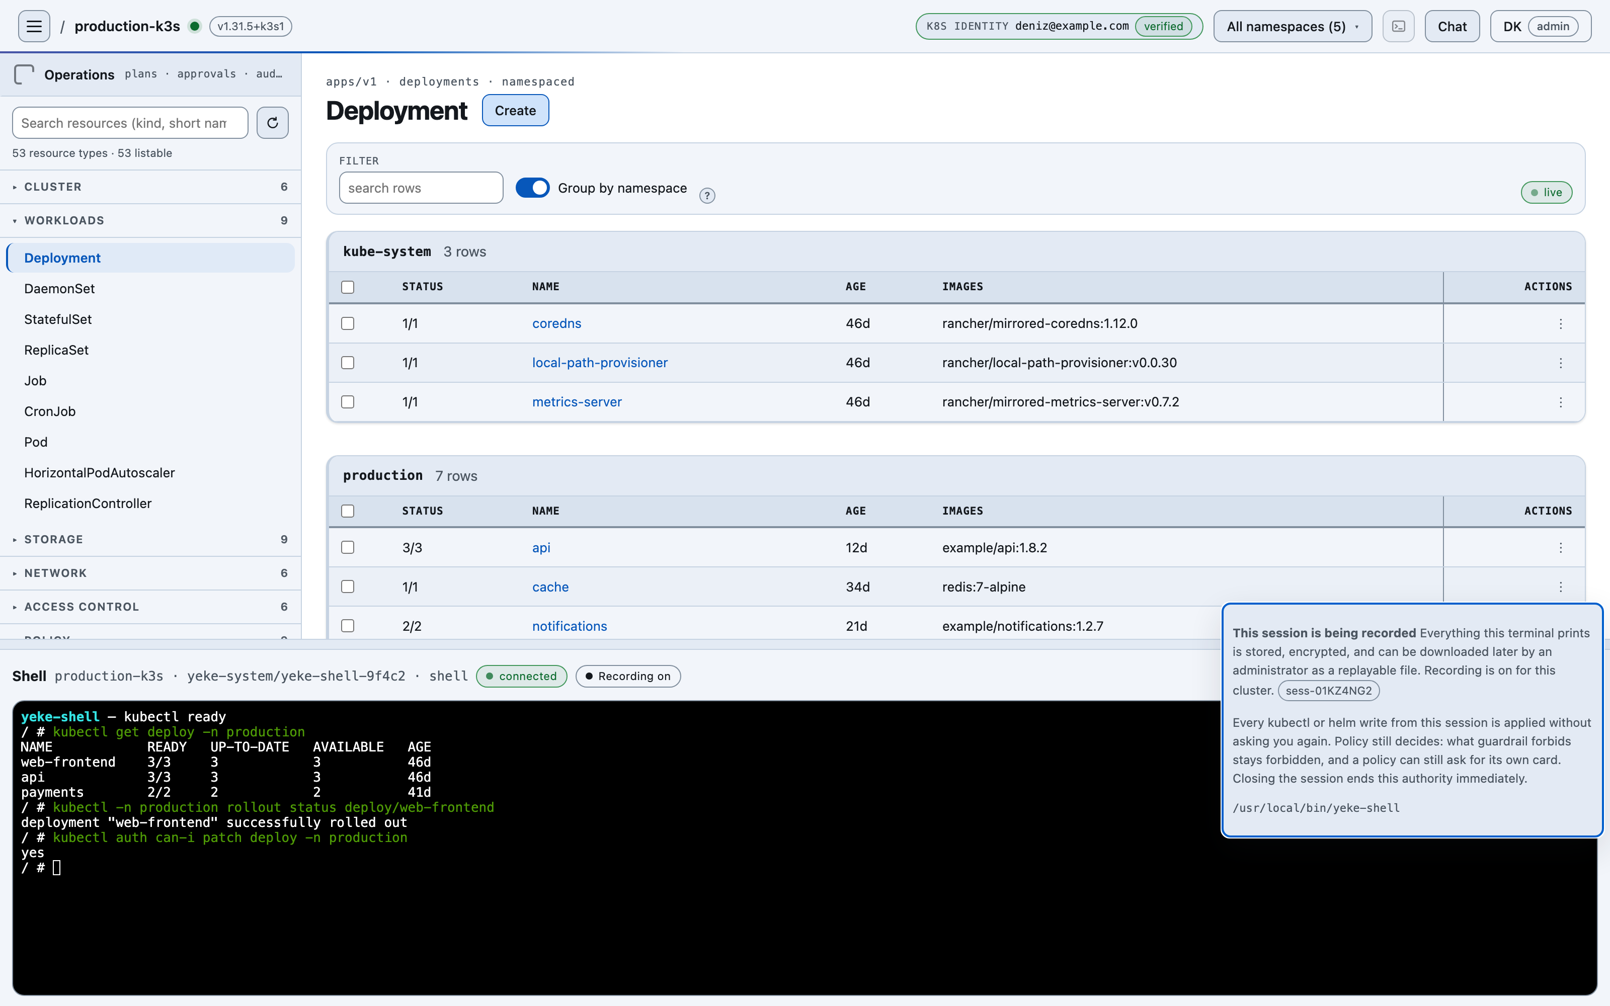This screenshot has height=1006, width=1610.
Task: Select all rows in kube-system table
Action: (347, 287)
